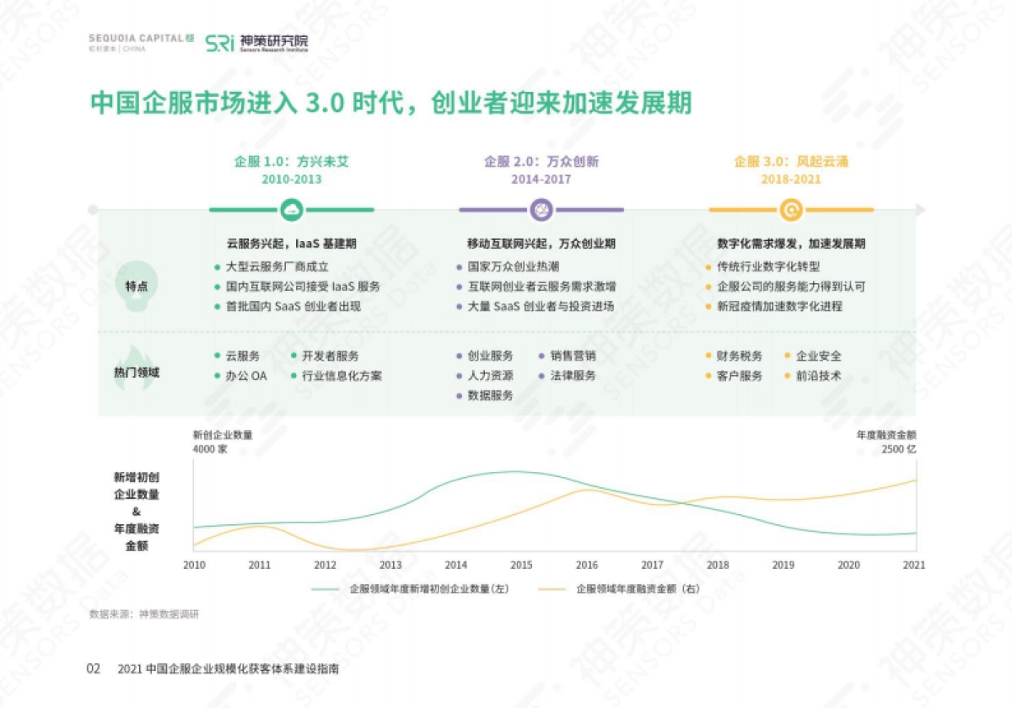Select the 企服 2.0：万众创新 section header

540,162
